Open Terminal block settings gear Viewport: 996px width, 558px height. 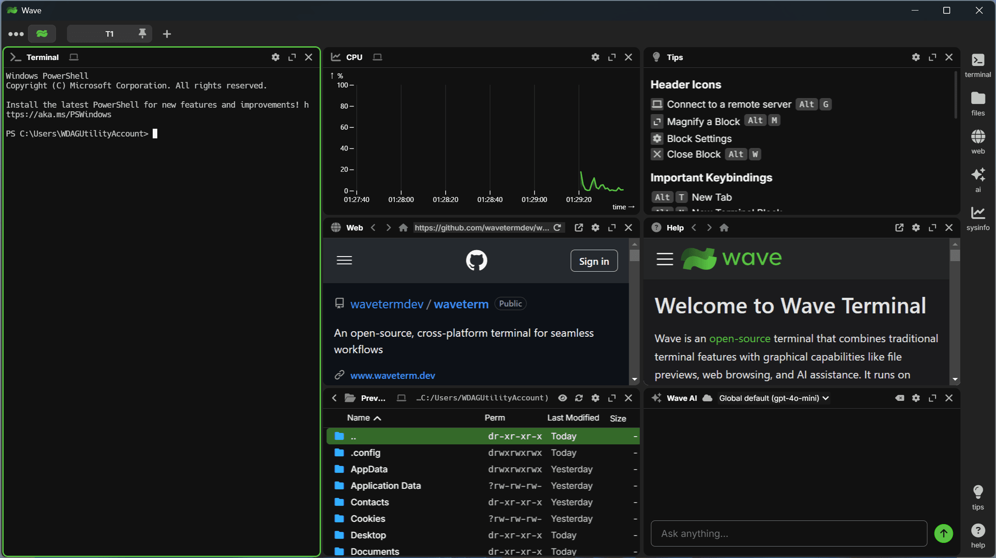(x=275, y=57)
